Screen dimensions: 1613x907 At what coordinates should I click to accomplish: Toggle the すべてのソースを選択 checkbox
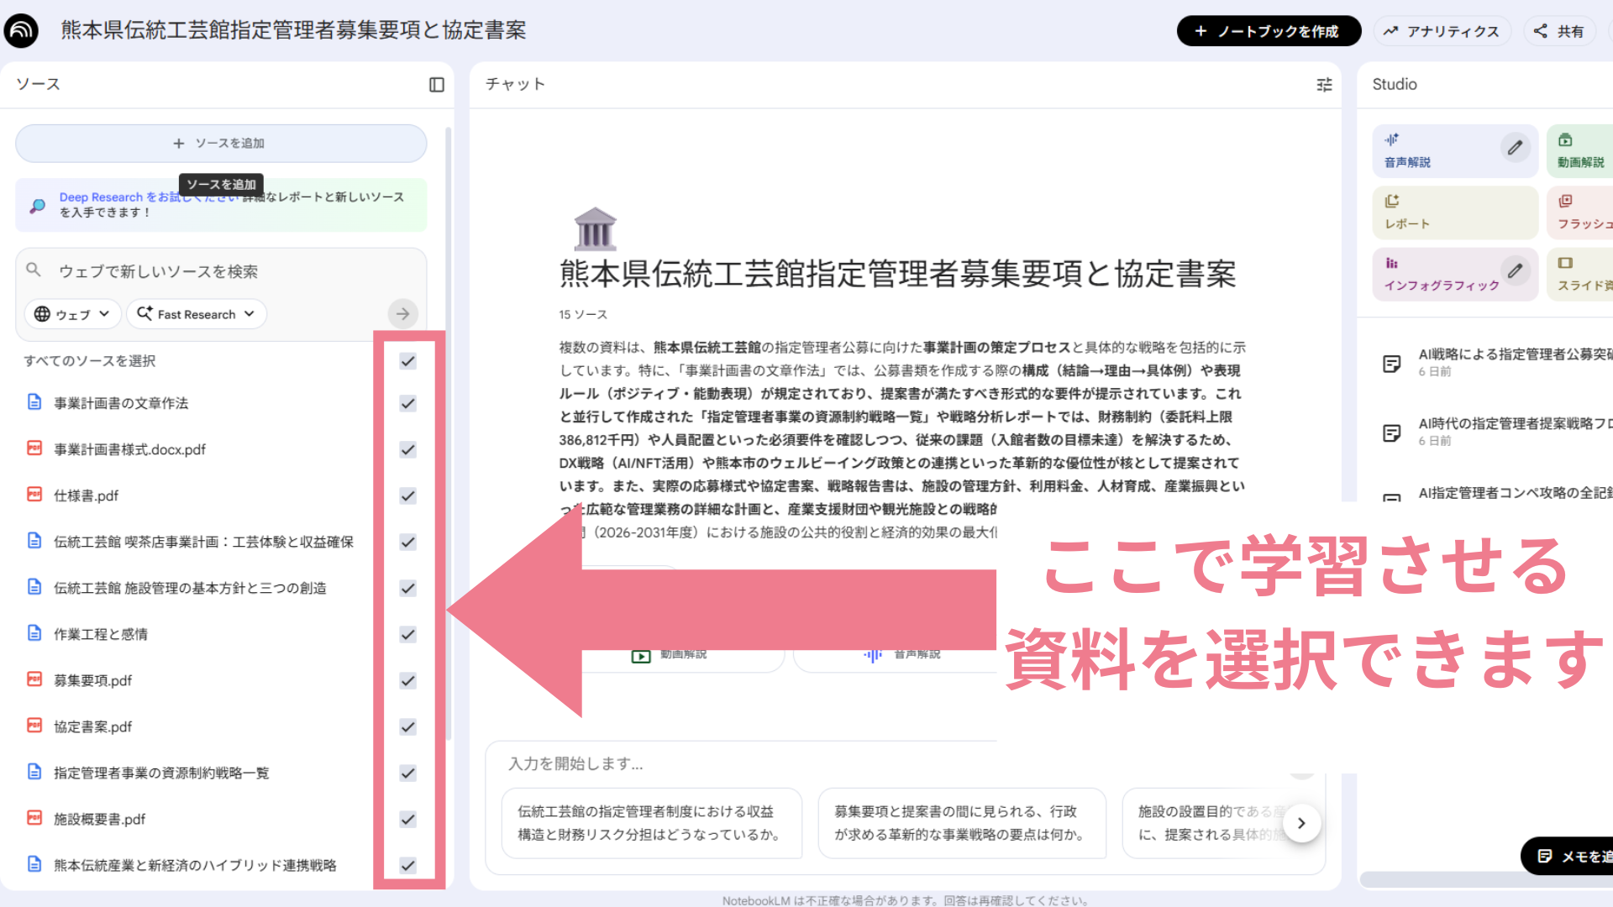[x=408, y=361]
